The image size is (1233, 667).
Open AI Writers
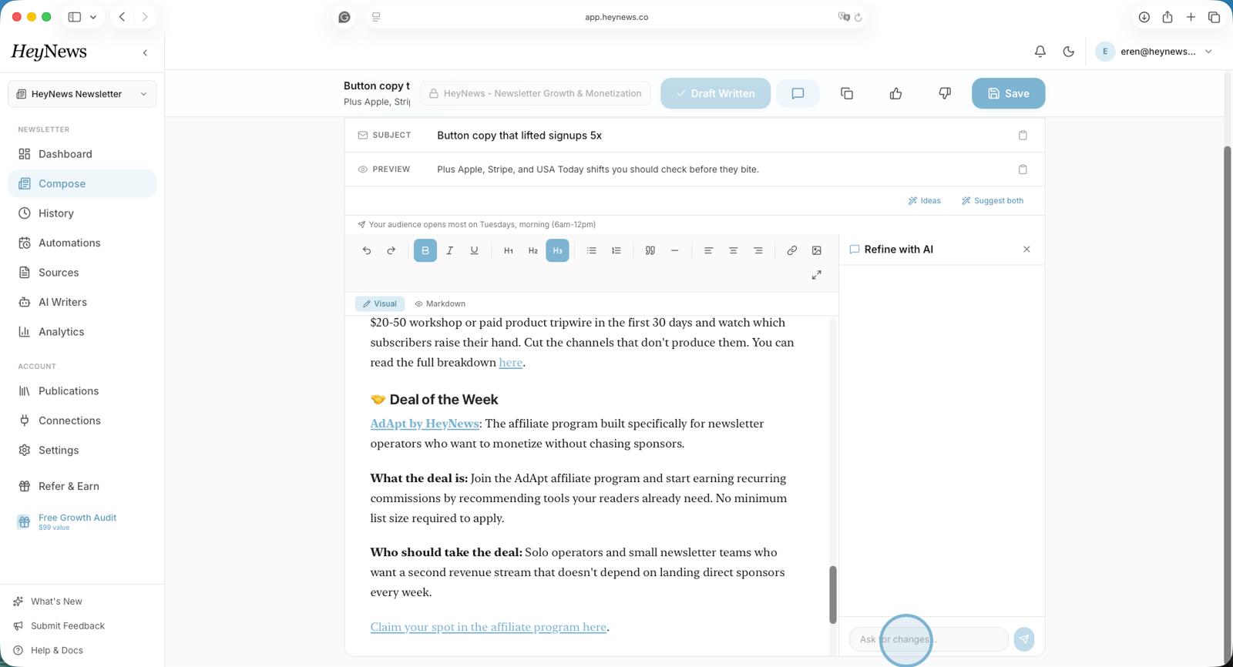coord(82,302)
